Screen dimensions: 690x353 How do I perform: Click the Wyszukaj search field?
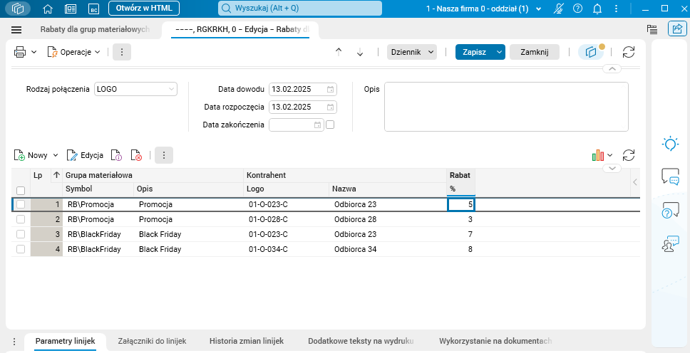pos(300,9)
